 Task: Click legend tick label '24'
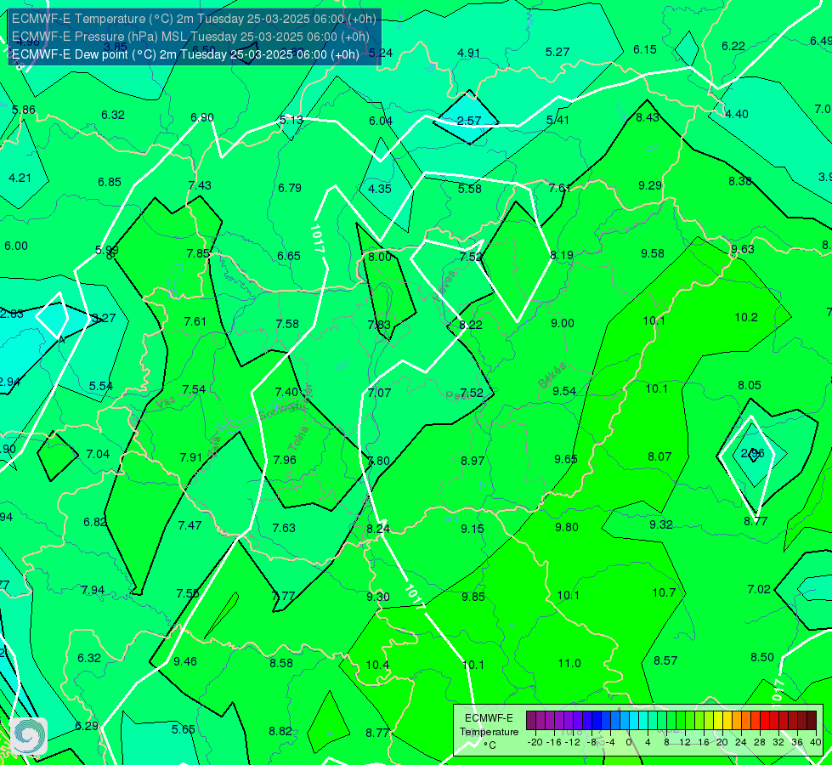click(741, 742)
